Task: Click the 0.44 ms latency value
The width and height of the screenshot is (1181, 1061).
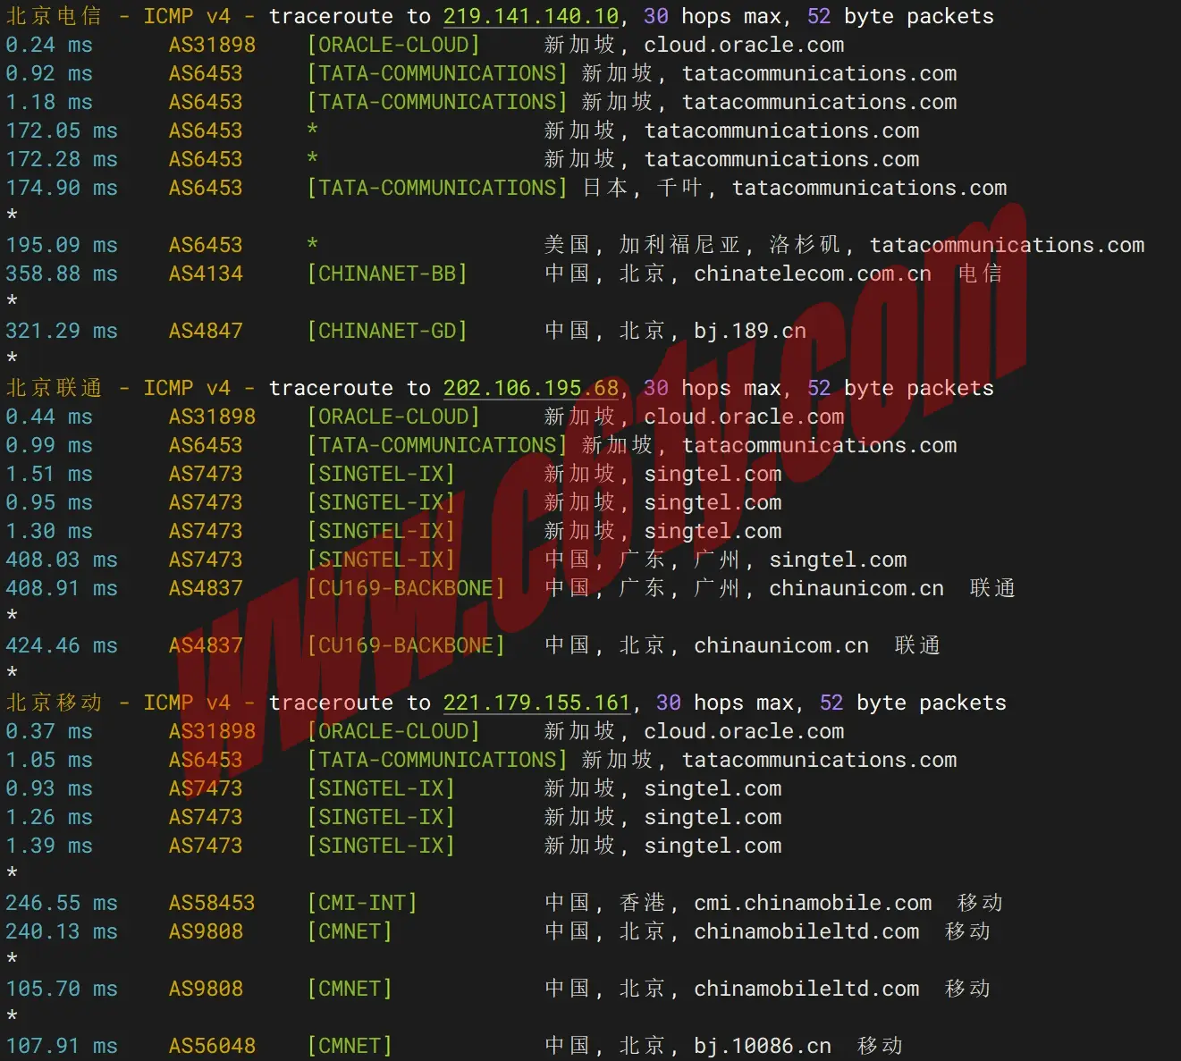Action: point(49,417)
